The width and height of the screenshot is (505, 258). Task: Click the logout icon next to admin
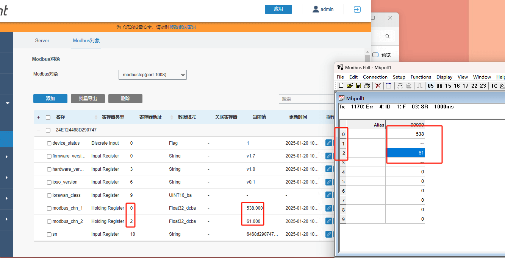tap(357, 9)
